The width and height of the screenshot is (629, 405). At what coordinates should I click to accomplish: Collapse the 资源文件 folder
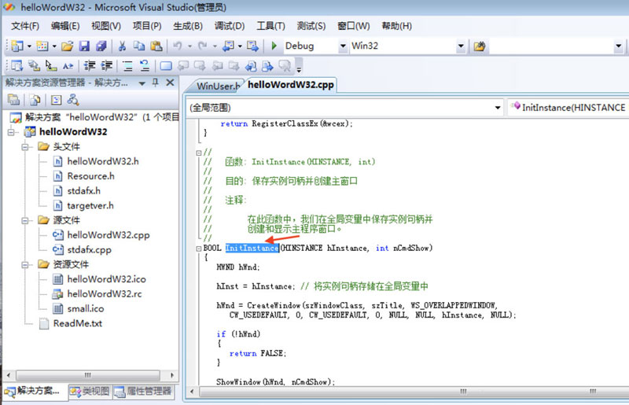click(25, 264)
